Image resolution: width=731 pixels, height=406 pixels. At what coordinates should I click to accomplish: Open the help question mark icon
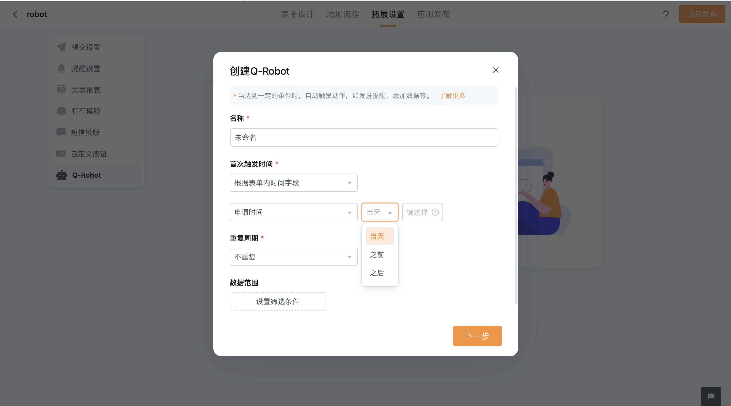coord(666,14)
